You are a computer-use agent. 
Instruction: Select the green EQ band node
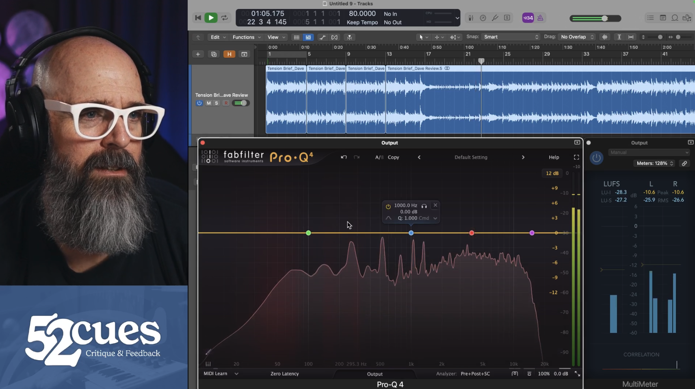[x=308, y=233]
